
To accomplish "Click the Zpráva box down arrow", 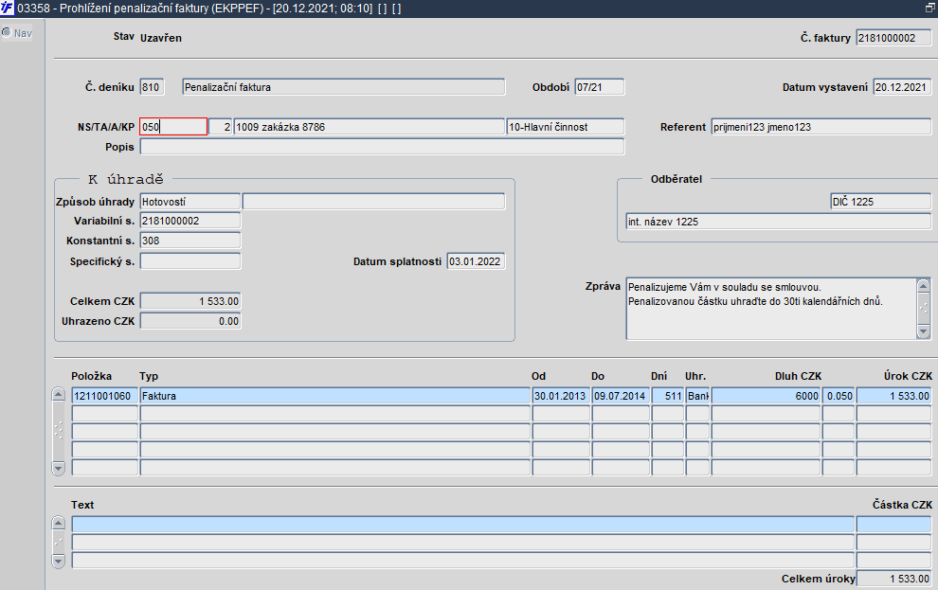I will click(923, 331).
